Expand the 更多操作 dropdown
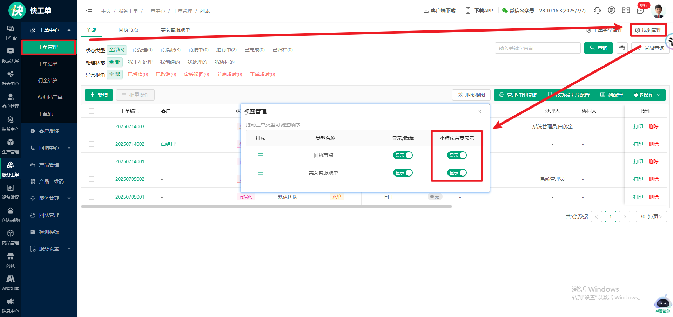Image resolution: width=673 pixels, height=317 pixels. (647, 95)
